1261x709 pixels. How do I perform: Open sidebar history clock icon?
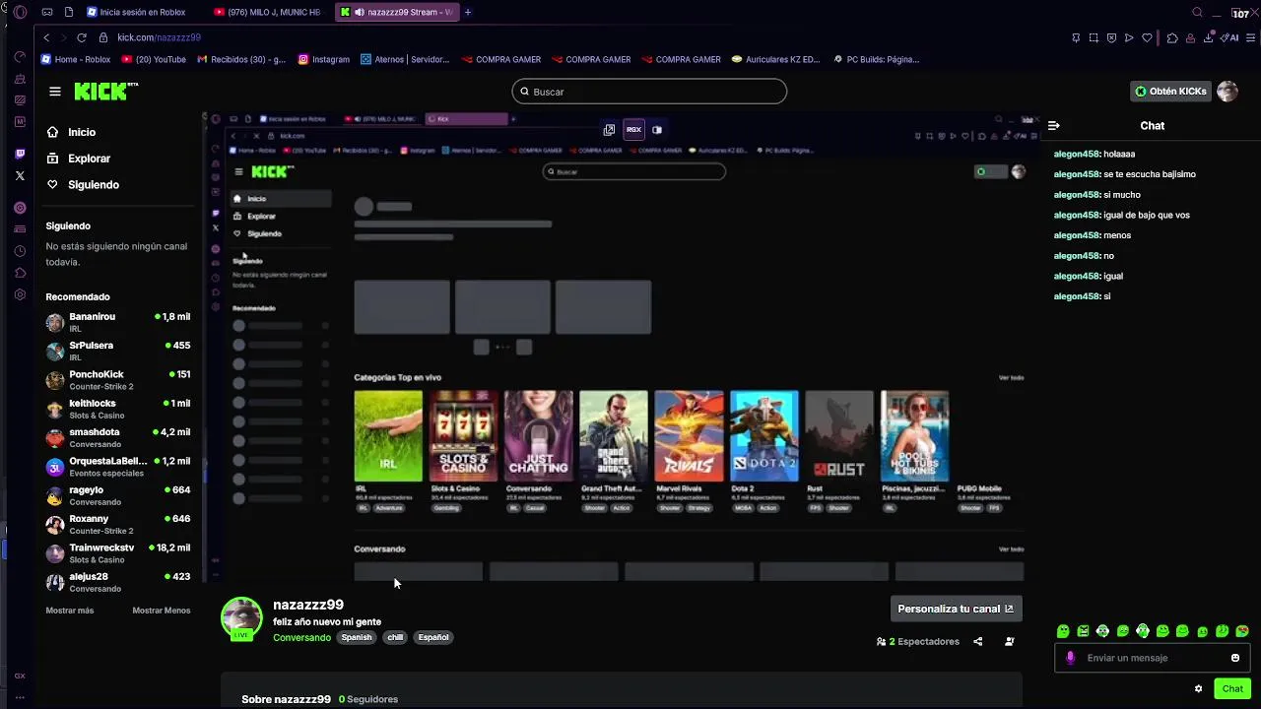click(x=20, y=251)
